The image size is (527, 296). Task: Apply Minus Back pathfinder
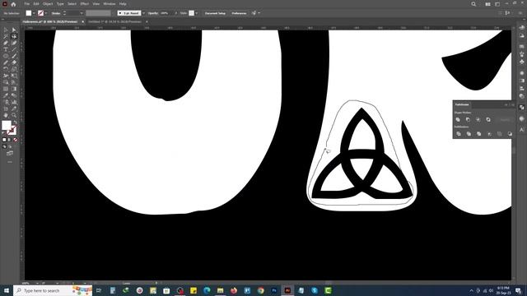(510, 134)
